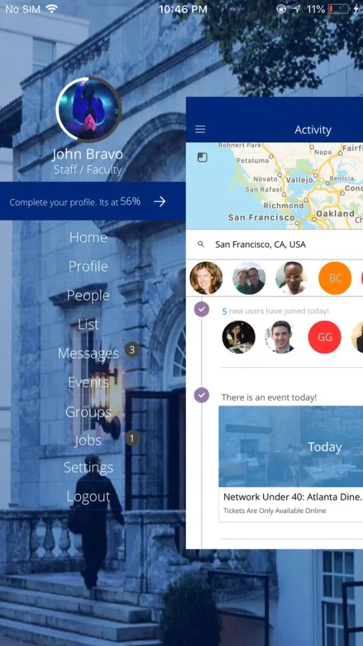This screenshot has width=363, height=646.
Task: Open Jobs from side menu
Action: [88, 441]
